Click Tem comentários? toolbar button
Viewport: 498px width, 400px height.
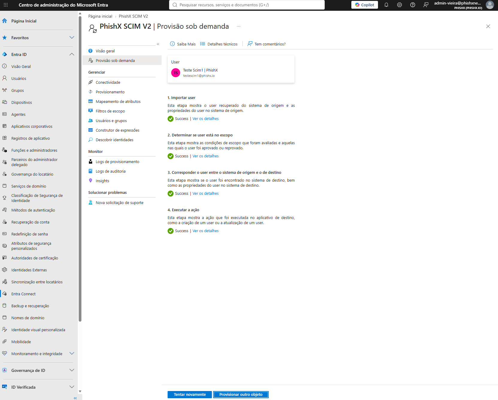tap(266, 44)
